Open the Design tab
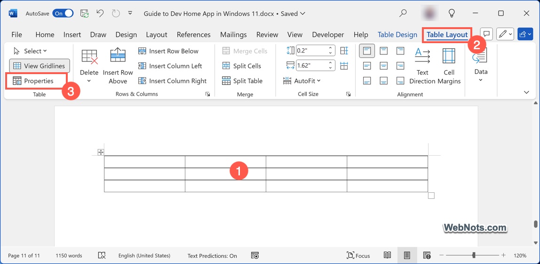540x264 pixels. point(126,35)
